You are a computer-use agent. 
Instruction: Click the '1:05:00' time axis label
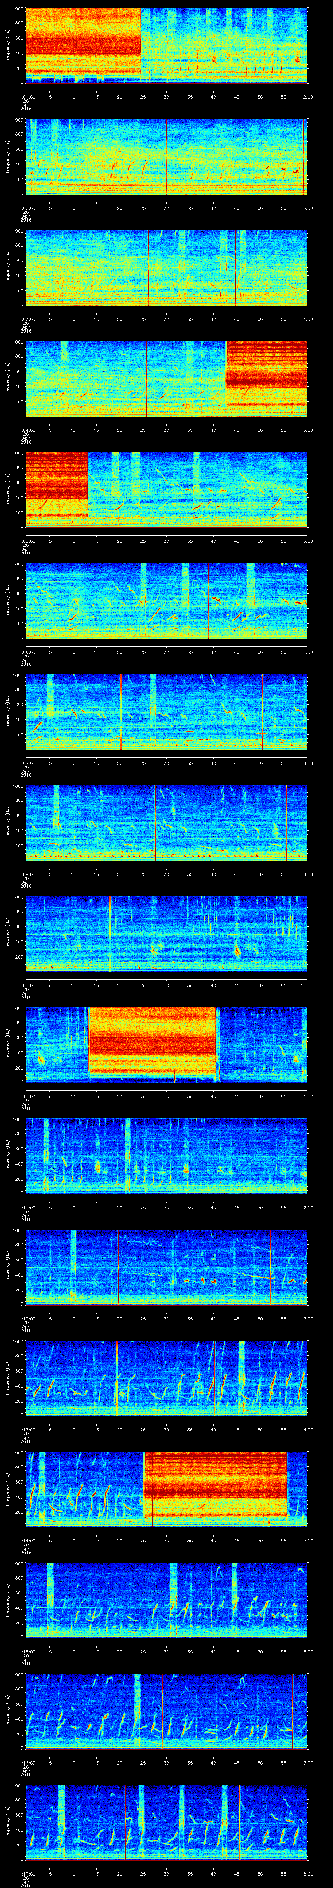point(26,541)
